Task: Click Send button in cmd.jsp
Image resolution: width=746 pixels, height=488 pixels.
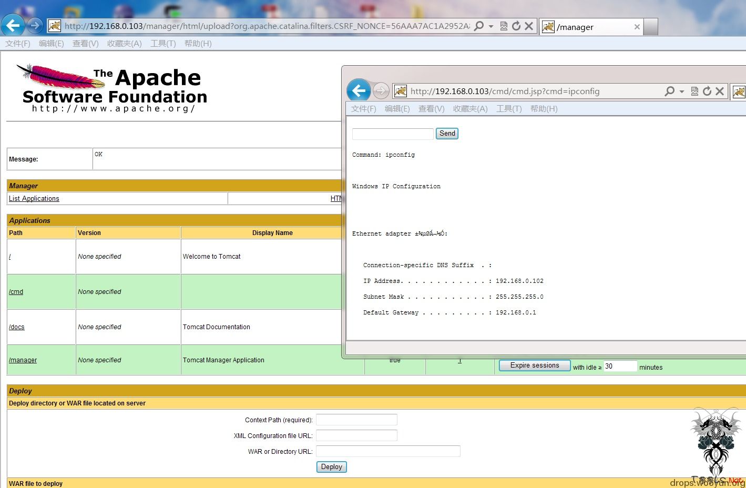Action: pos(447,134)
